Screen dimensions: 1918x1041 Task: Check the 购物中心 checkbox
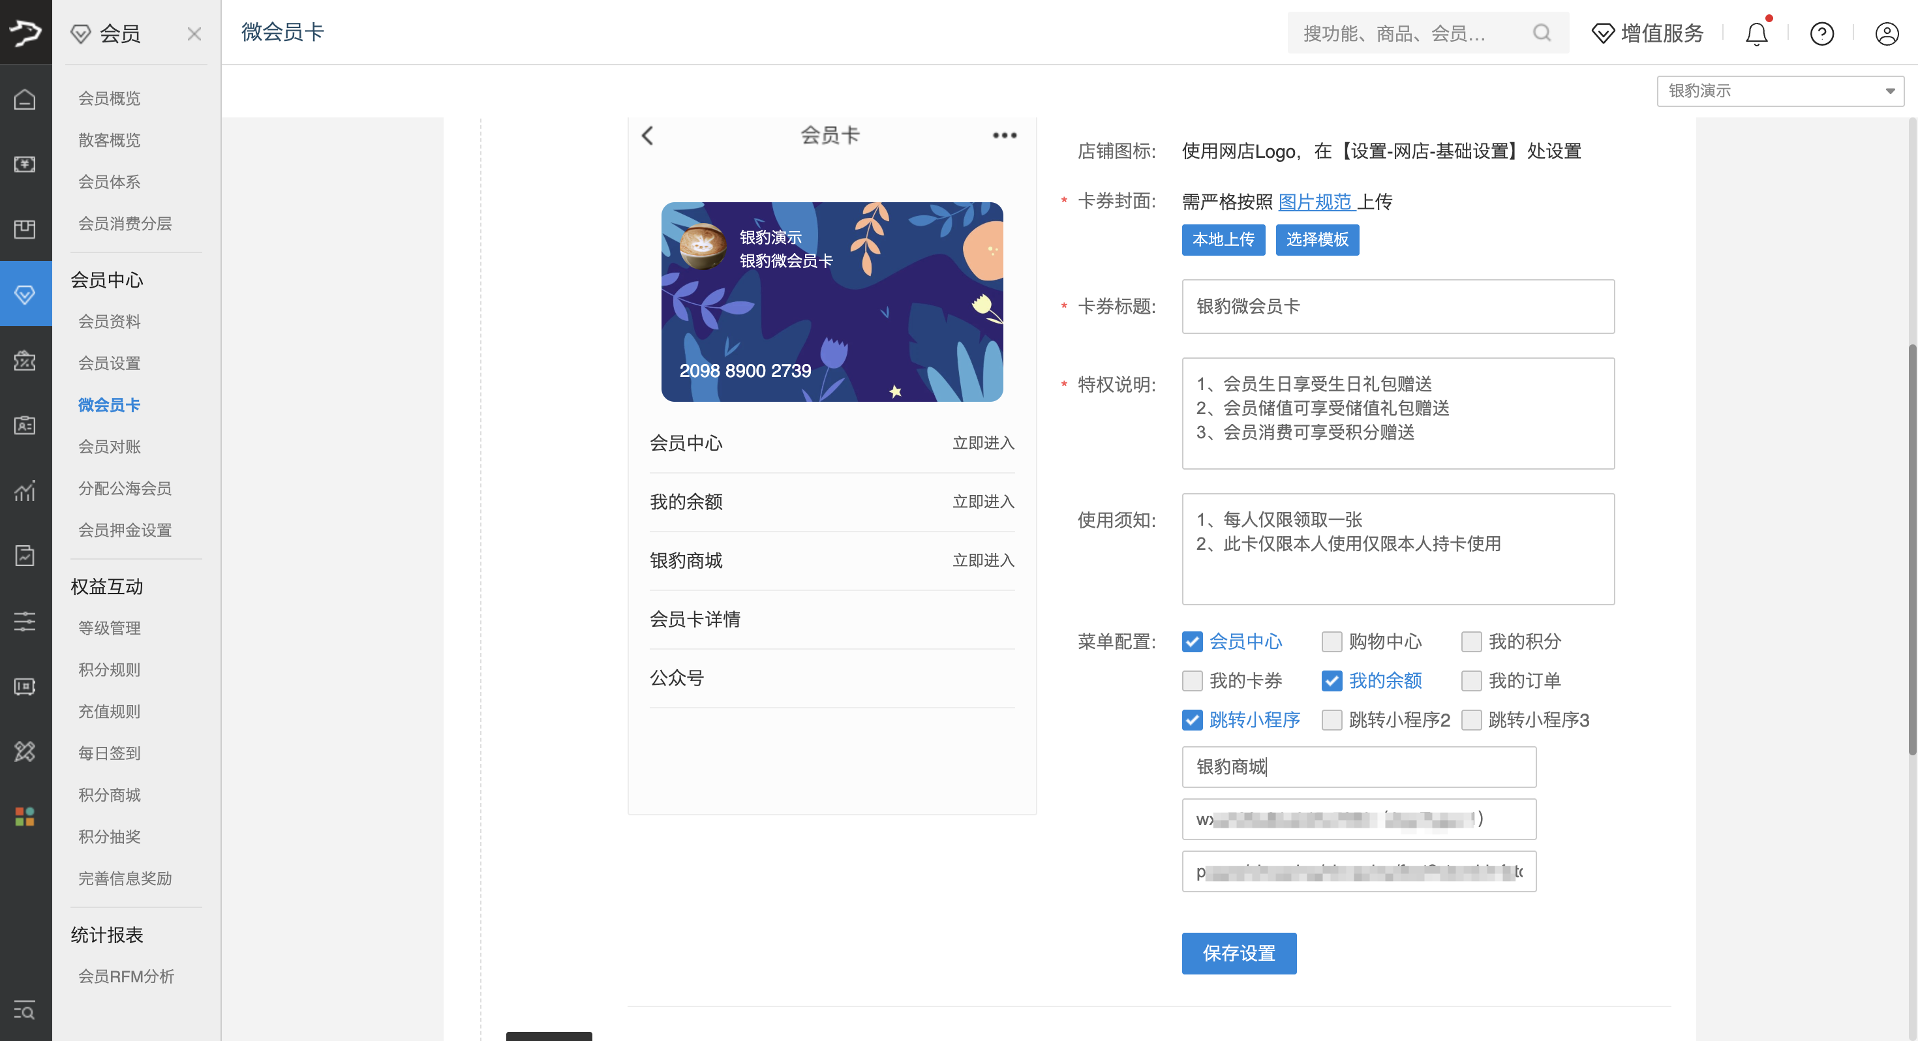click(1332, 641)
